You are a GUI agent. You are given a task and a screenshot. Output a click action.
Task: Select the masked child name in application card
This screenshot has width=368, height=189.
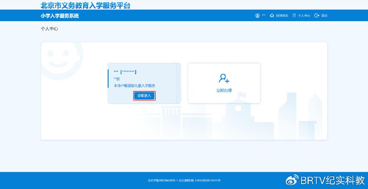(x=125, y=72)
